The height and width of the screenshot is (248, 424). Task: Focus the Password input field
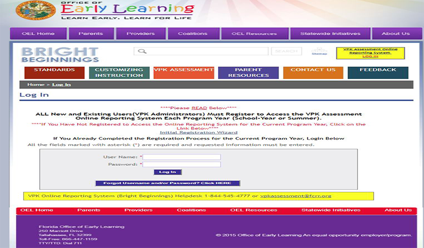pyautogui.click(x=182, y=164)
